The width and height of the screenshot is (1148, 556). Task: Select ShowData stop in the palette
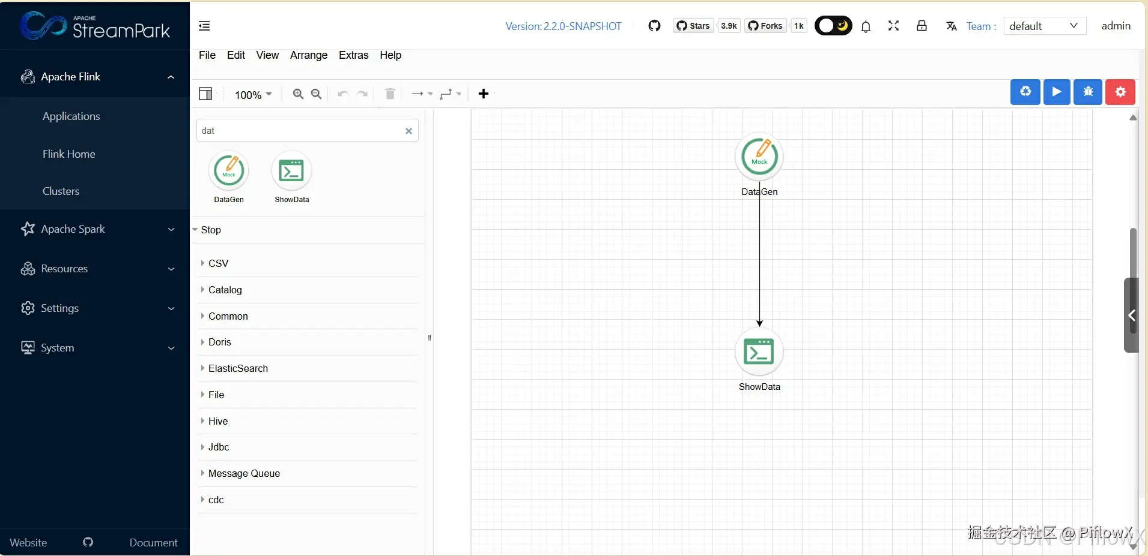[x=292, y=178]
